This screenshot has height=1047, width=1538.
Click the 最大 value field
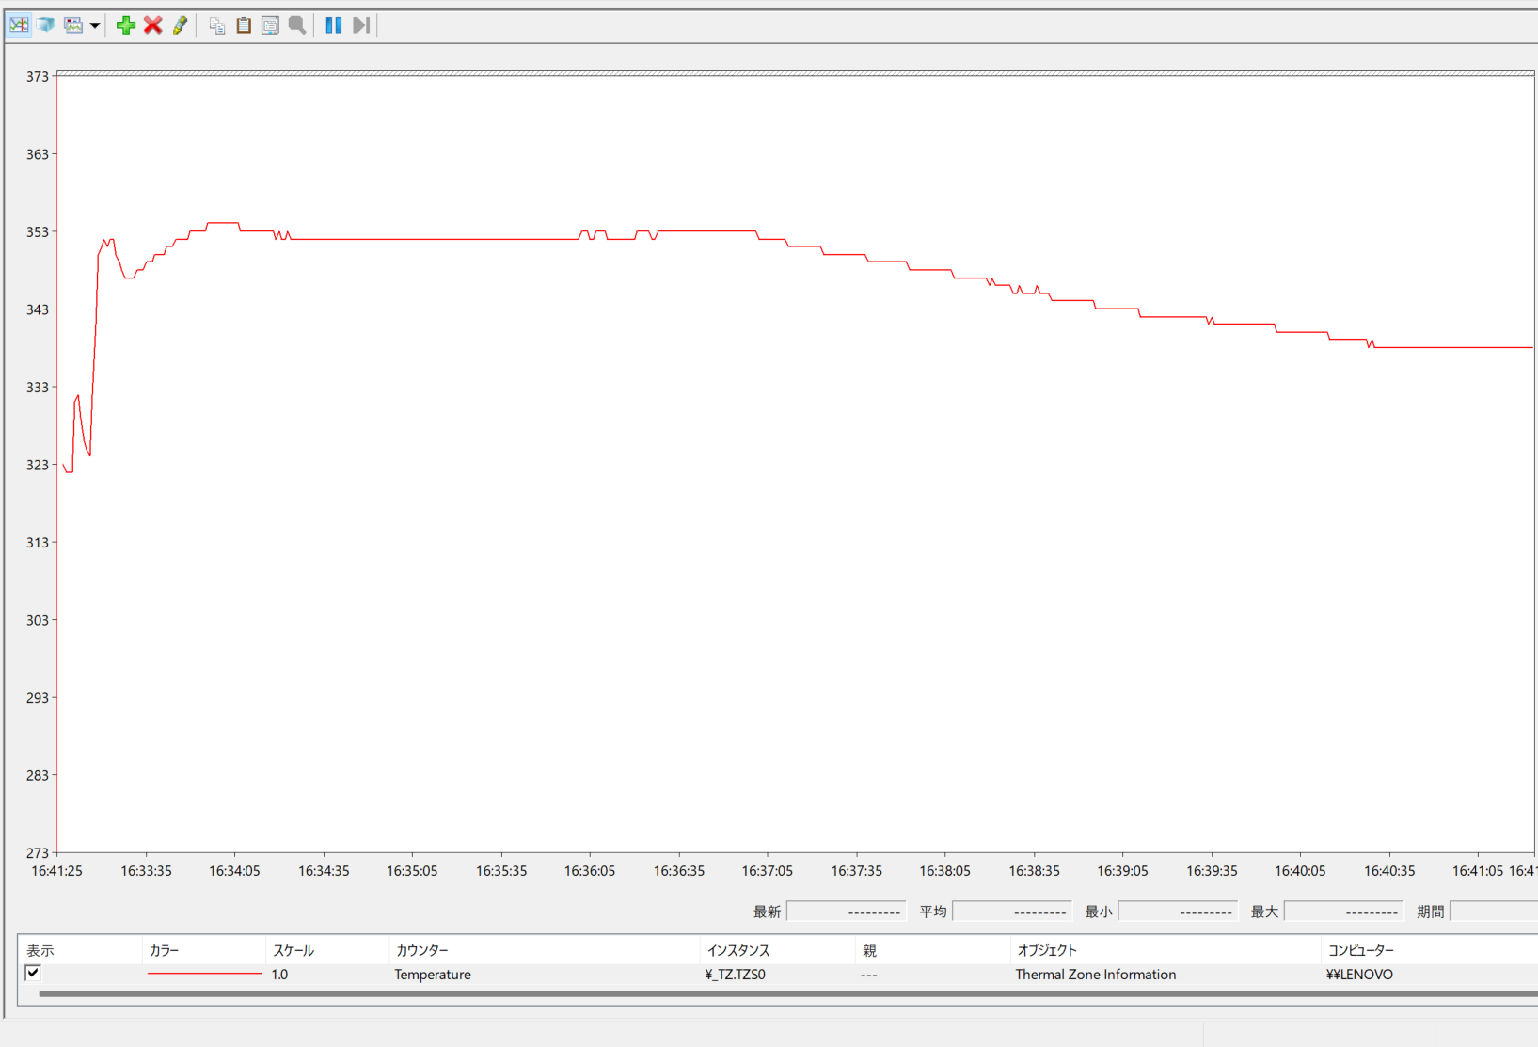pos(1343,912)
